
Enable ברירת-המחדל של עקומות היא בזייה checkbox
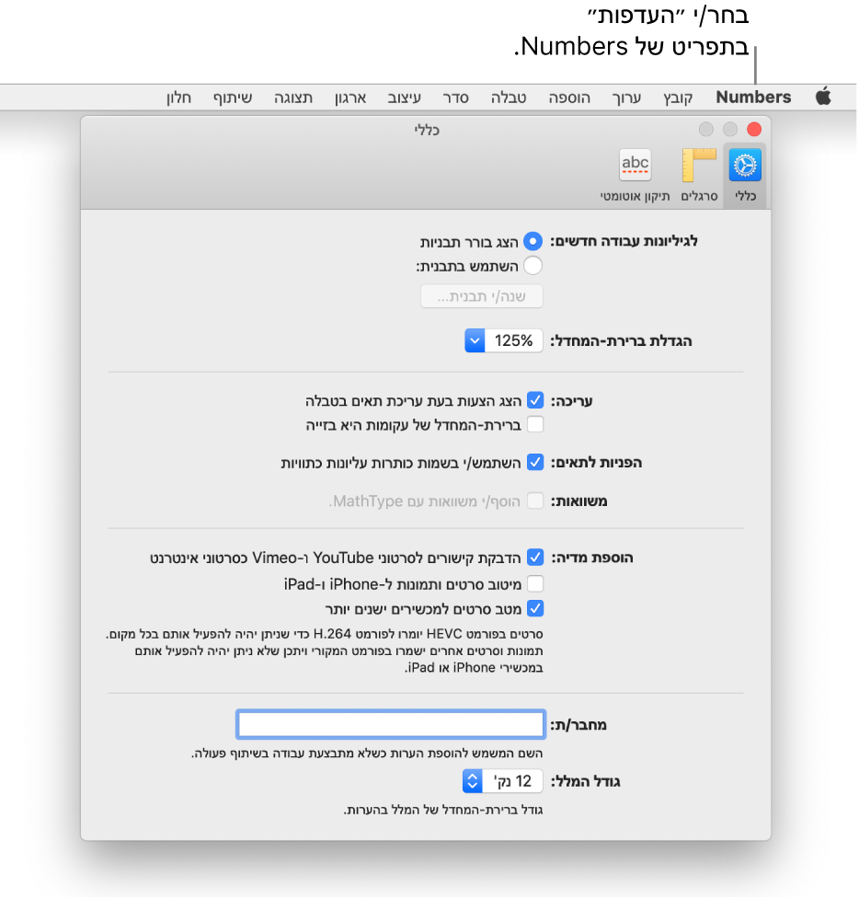[x=535, y=424]
